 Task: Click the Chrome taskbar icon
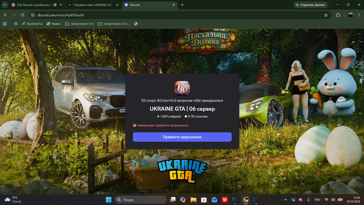click(x=245, y=200)
